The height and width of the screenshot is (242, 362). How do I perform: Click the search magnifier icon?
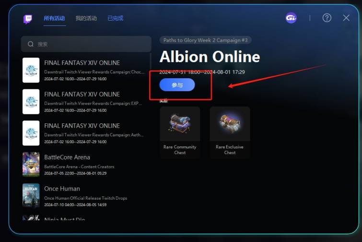pyautogui.click(x=31, y=44)
